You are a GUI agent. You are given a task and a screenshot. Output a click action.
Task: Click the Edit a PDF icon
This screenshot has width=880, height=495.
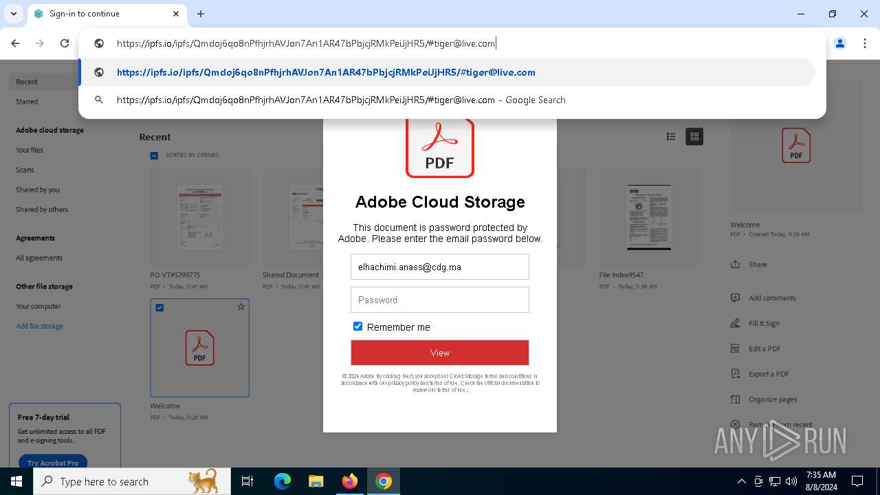pos(735,349)
